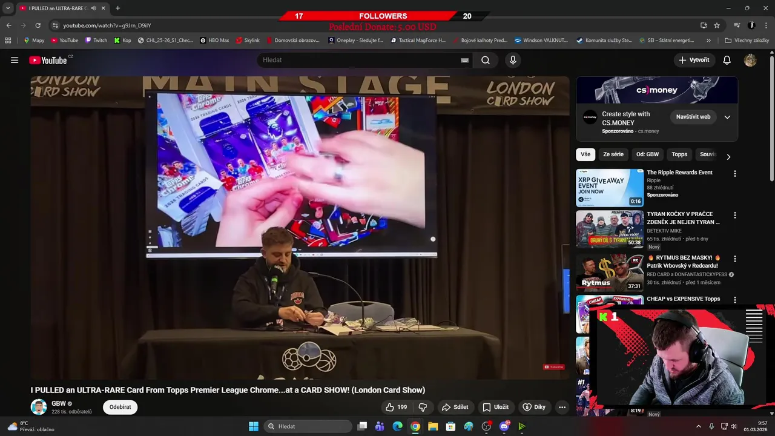This screenshot has width=775, height=436.
Task: Click the Sdílet share button
Action: pyautogui.click(x=455, y=407)
